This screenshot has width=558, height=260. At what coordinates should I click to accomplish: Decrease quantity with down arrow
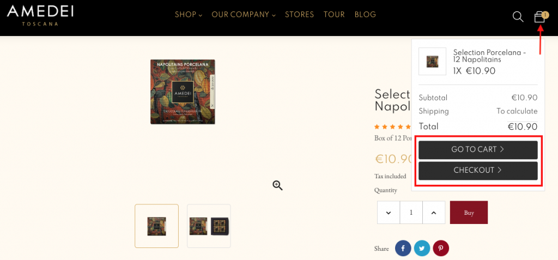389,213
